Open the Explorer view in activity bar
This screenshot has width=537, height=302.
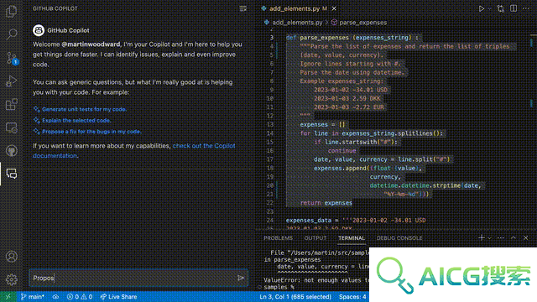tap(11, 11)
